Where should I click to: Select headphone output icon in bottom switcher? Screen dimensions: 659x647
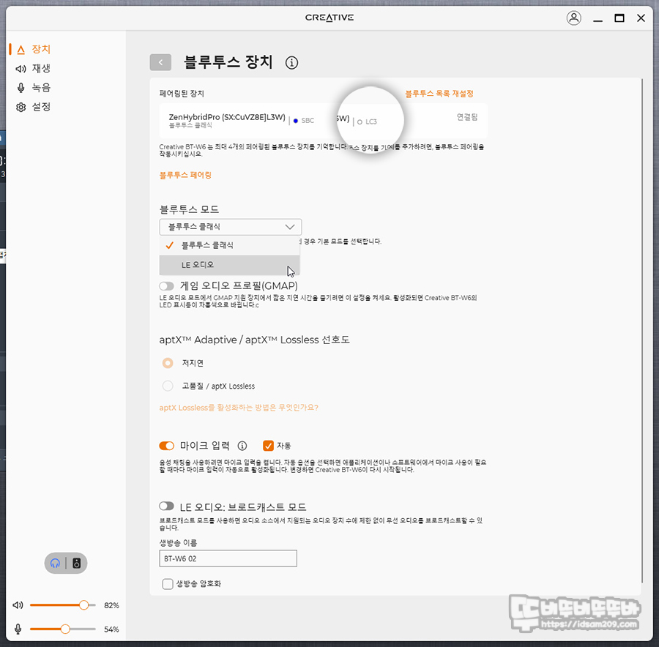click(55, 564)
